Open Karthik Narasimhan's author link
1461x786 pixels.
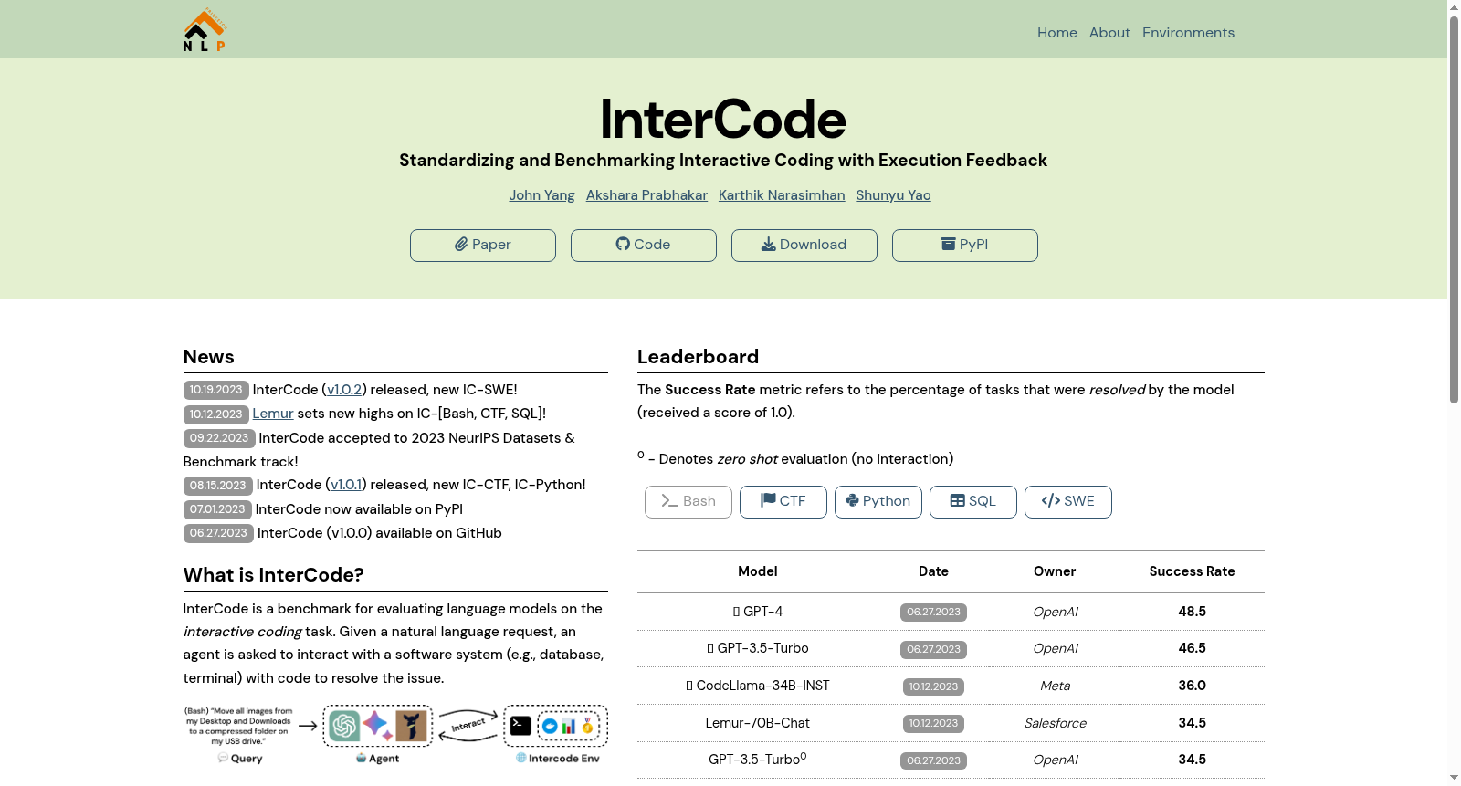point(782,195)
